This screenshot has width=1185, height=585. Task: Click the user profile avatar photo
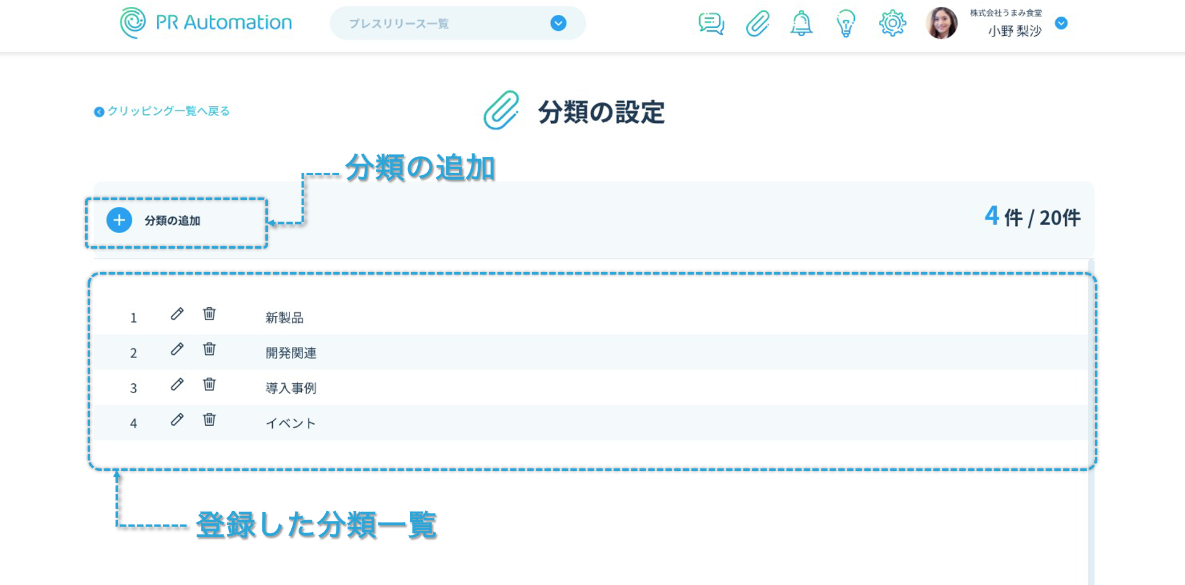(941, 23)
